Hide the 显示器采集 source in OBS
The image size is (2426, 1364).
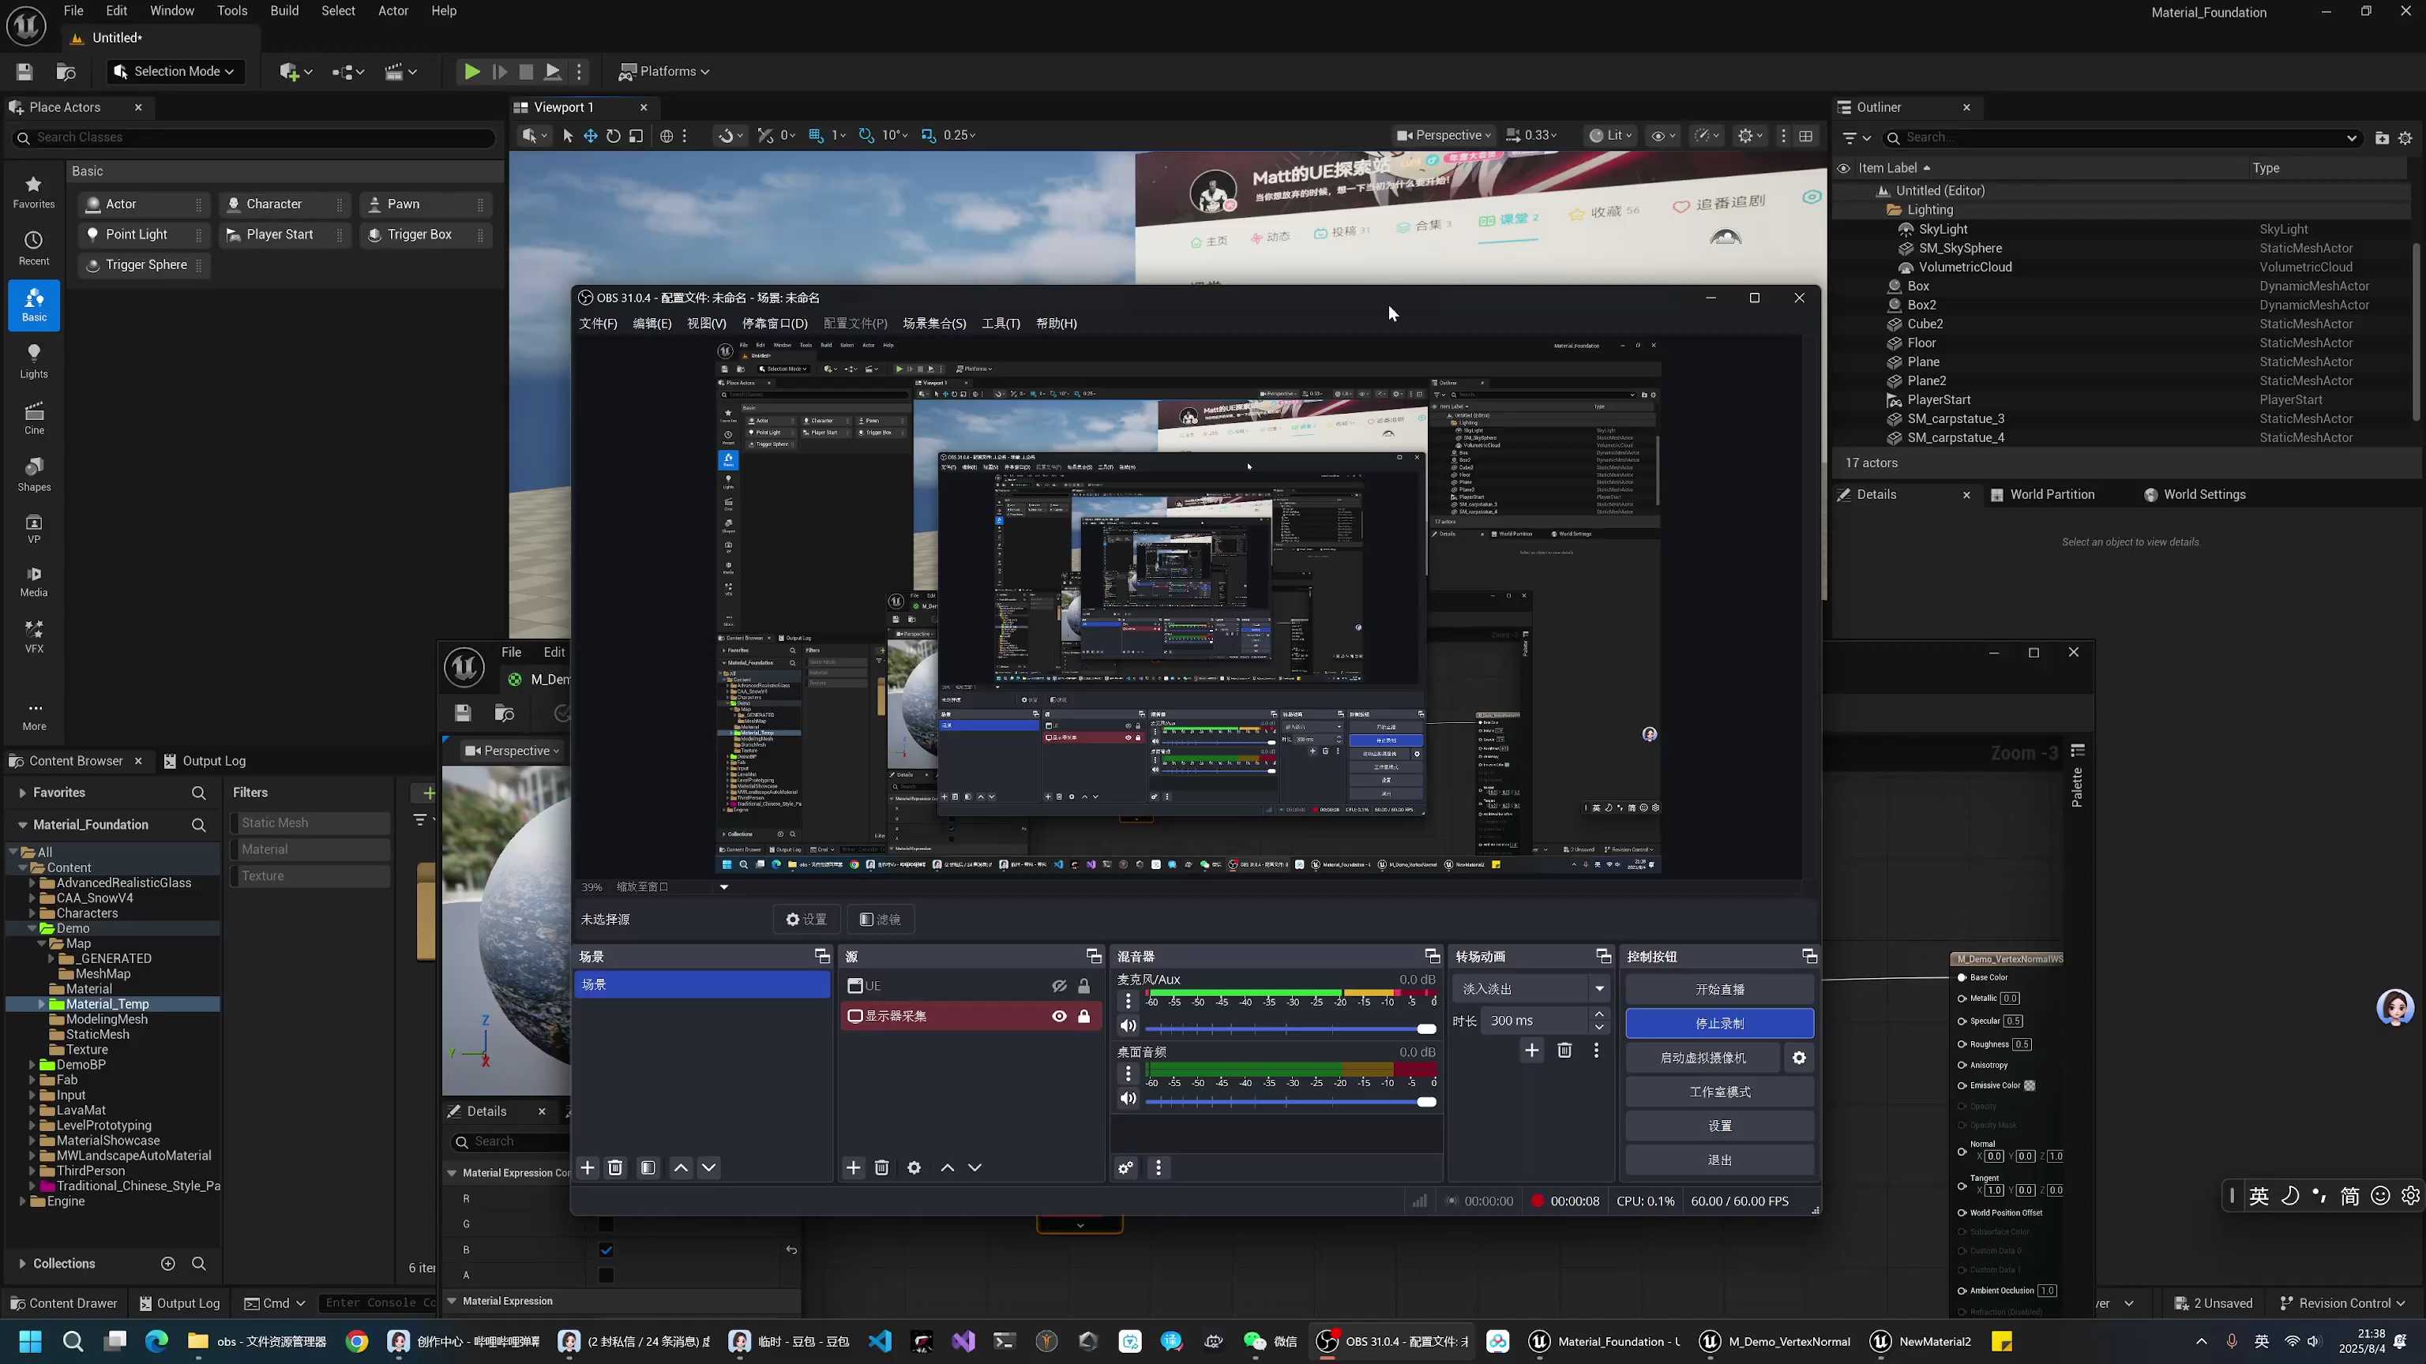[x=1060, y=1016]
